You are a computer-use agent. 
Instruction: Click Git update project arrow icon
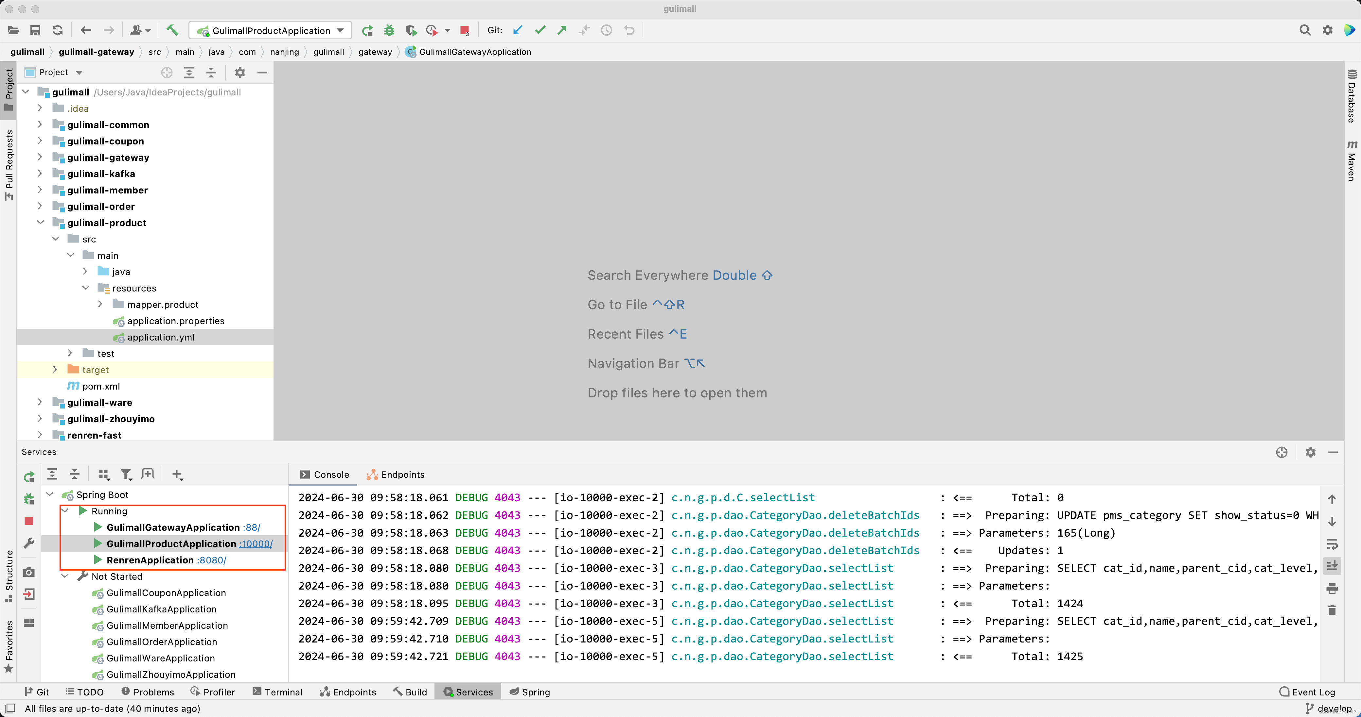[518, 30]
